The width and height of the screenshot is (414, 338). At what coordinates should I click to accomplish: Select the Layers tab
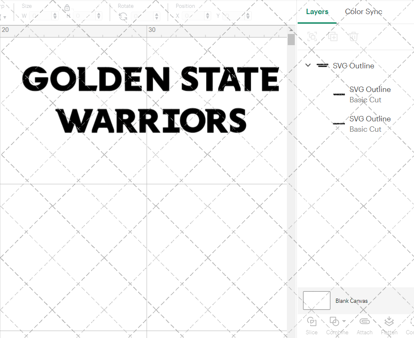tap(317, 12)
